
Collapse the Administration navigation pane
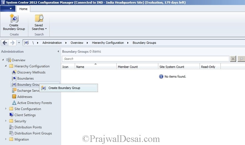click(x=58, y=51)
